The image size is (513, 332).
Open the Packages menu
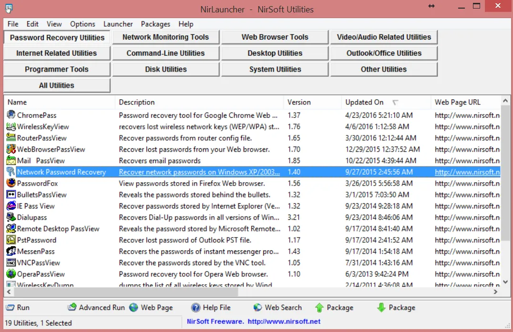coord(155,24)
